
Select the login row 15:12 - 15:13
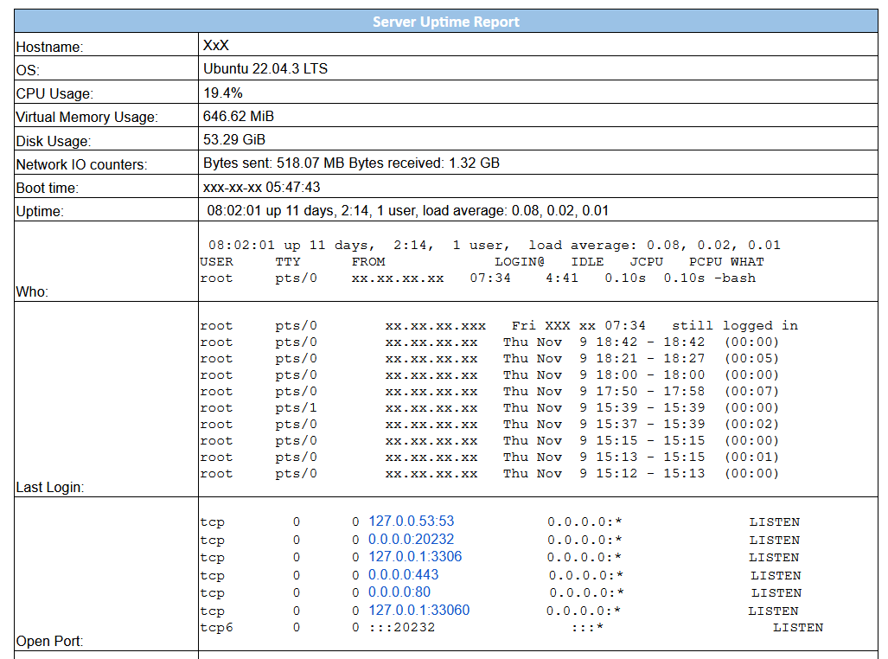coord(490,474)
